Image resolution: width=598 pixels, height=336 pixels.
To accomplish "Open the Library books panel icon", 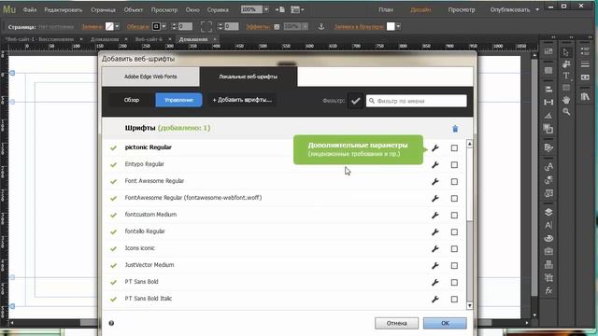I will click(x=585, y=97).
